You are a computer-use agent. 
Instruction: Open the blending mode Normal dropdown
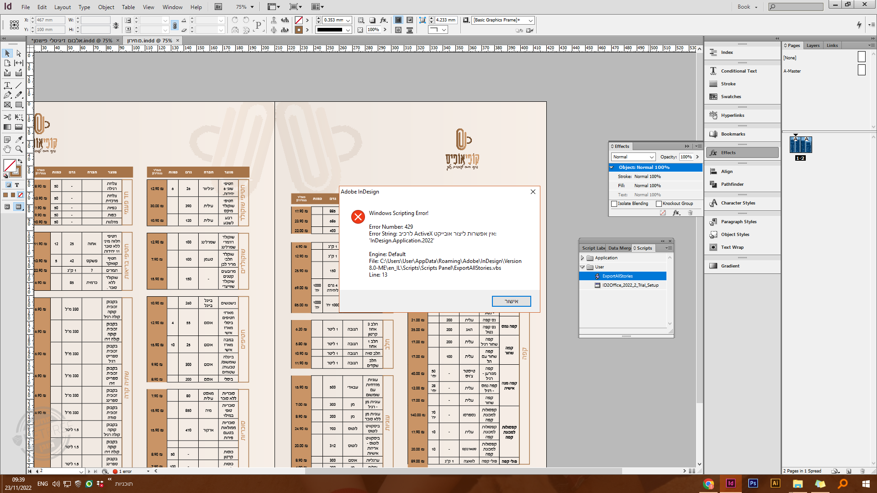633,157
